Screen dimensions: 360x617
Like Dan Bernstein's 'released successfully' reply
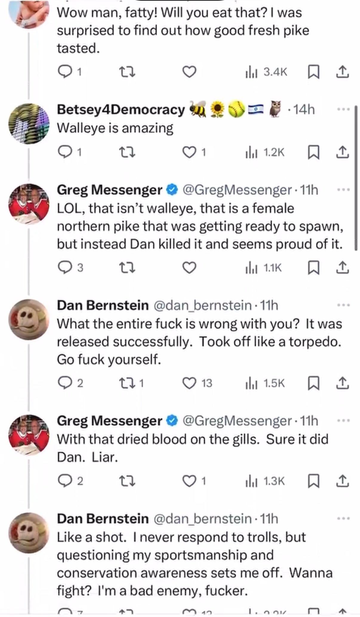[x=189, y=383]
